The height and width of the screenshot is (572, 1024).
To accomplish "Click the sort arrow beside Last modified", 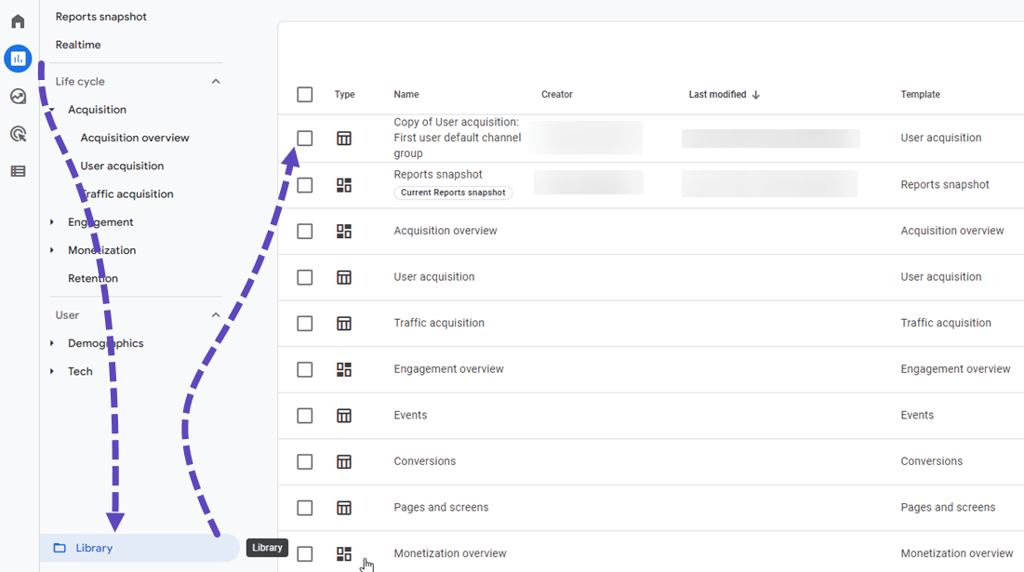I will tap(755, 95).
